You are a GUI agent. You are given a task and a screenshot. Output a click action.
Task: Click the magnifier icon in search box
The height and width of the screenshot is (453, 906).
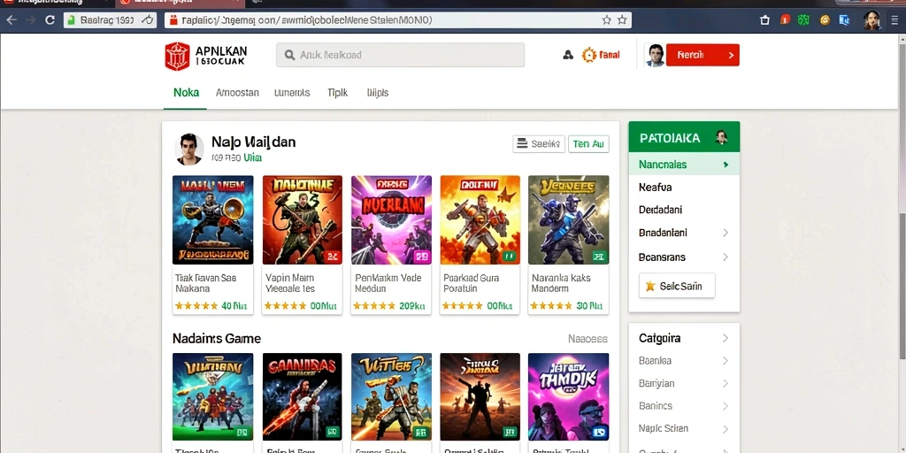(290, 56)
